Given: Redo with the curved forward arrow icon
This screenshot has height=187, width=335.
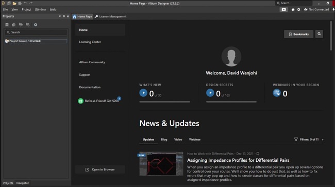Looking at the screenshot, I should [x=31, y=3].
